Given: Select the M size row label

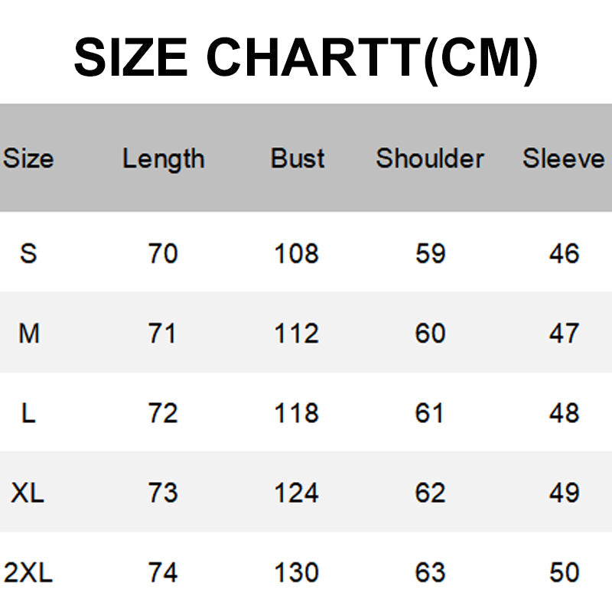Looking at the screenshot, I should [28, 334].
